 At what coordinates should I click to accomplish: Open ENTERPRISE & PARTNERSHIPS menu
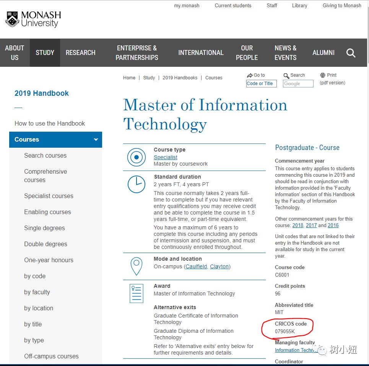137,53
